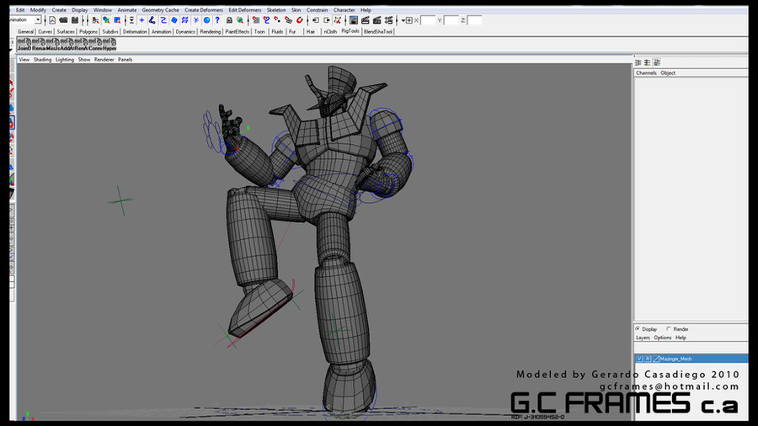This screenshot has height=426, width=758.
Task: Toggle the curves selection mask icon
Action: (163, 20)
